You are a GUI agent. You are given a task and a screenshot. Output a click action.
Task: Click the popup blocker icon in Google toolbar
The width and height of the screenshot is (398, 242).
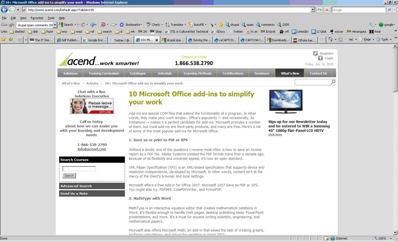pyautogui.click(x=103, y=25)
